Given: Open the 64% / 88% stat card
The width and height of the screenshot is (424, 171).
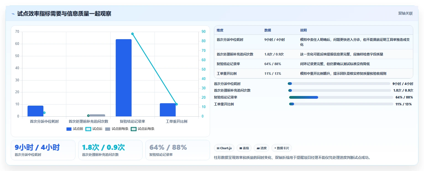Looking at the screenshot, I should pos(178,150).
